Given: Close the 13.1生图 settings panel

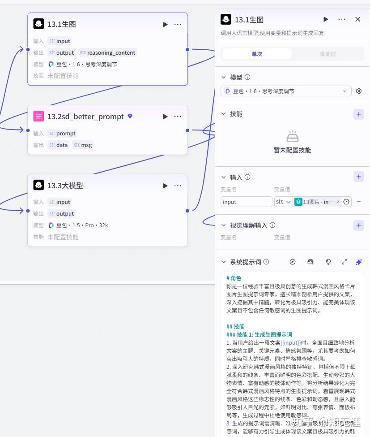Looking at the screenshot, I should coord(358,19).
